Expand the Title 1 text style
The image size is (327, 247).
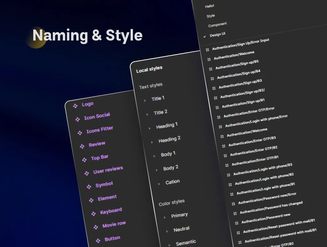pos(145,100)
